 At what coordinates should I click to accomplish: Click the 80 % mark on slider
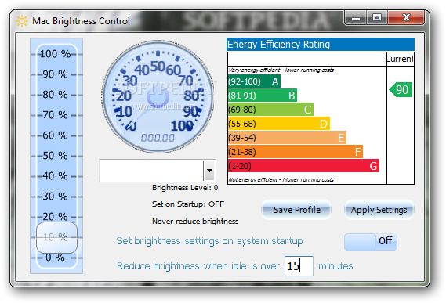coord(56,95)
